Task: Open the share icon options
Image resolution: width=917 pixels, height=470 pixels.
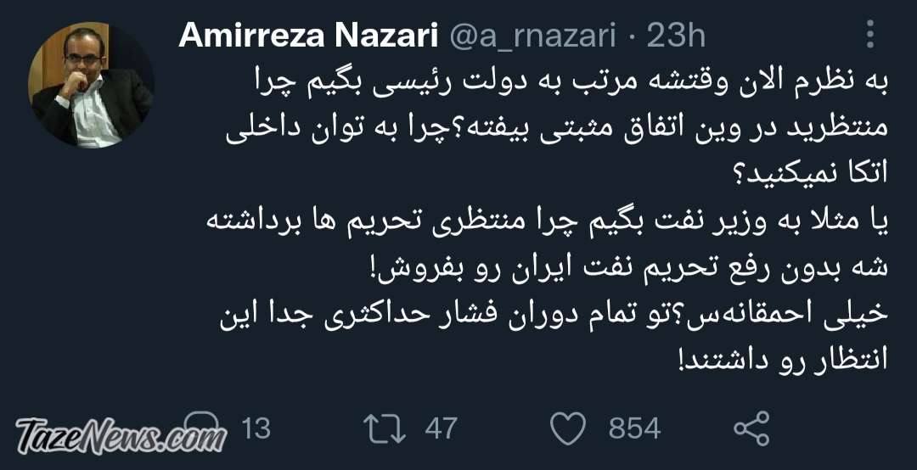Action: click(751, 428)
